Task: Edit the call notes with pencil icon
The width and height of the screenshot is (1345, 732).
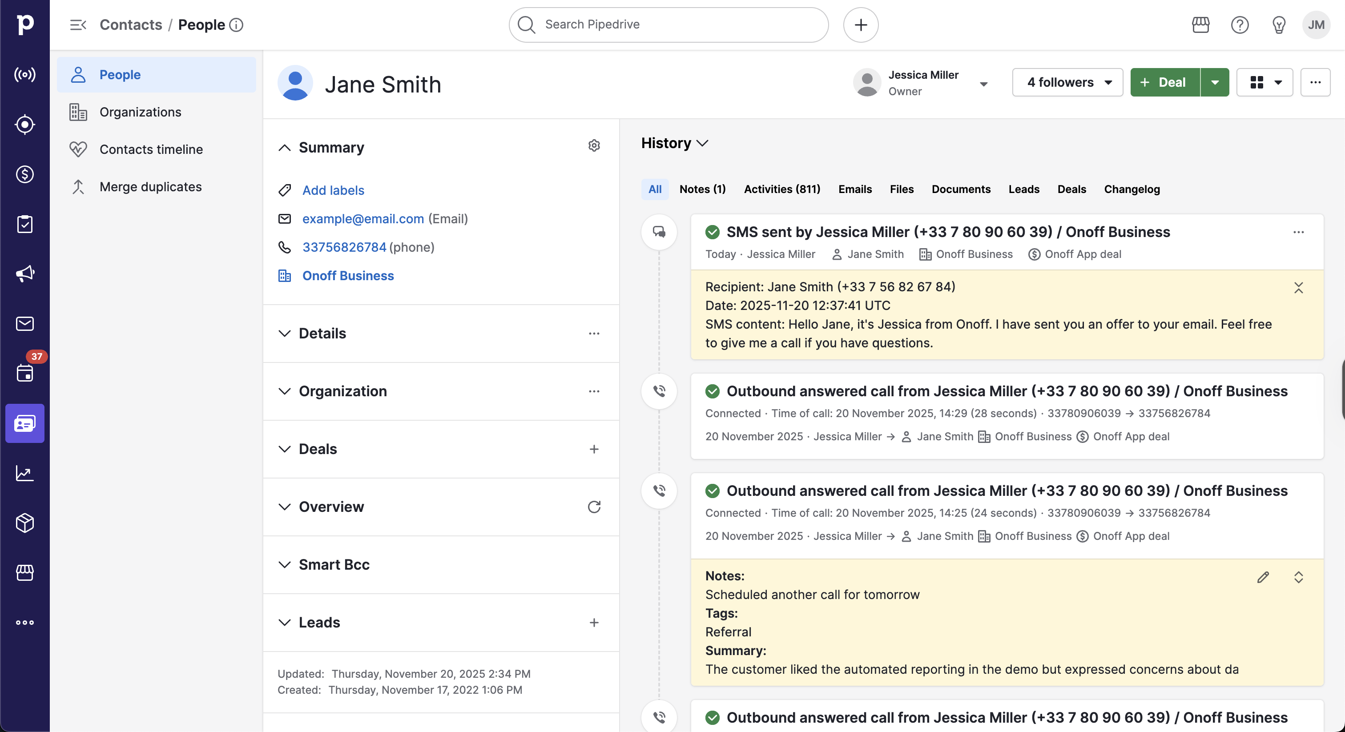Action: (1263, 577)
